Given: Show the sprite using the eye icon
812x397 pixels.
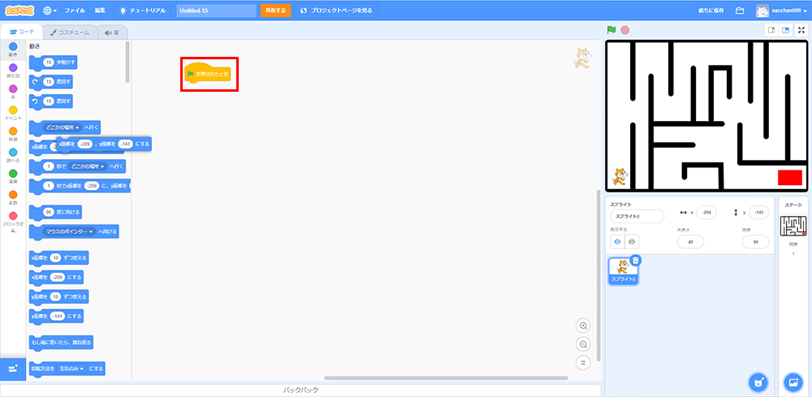Looking at the screenshot, I should 617,241.
